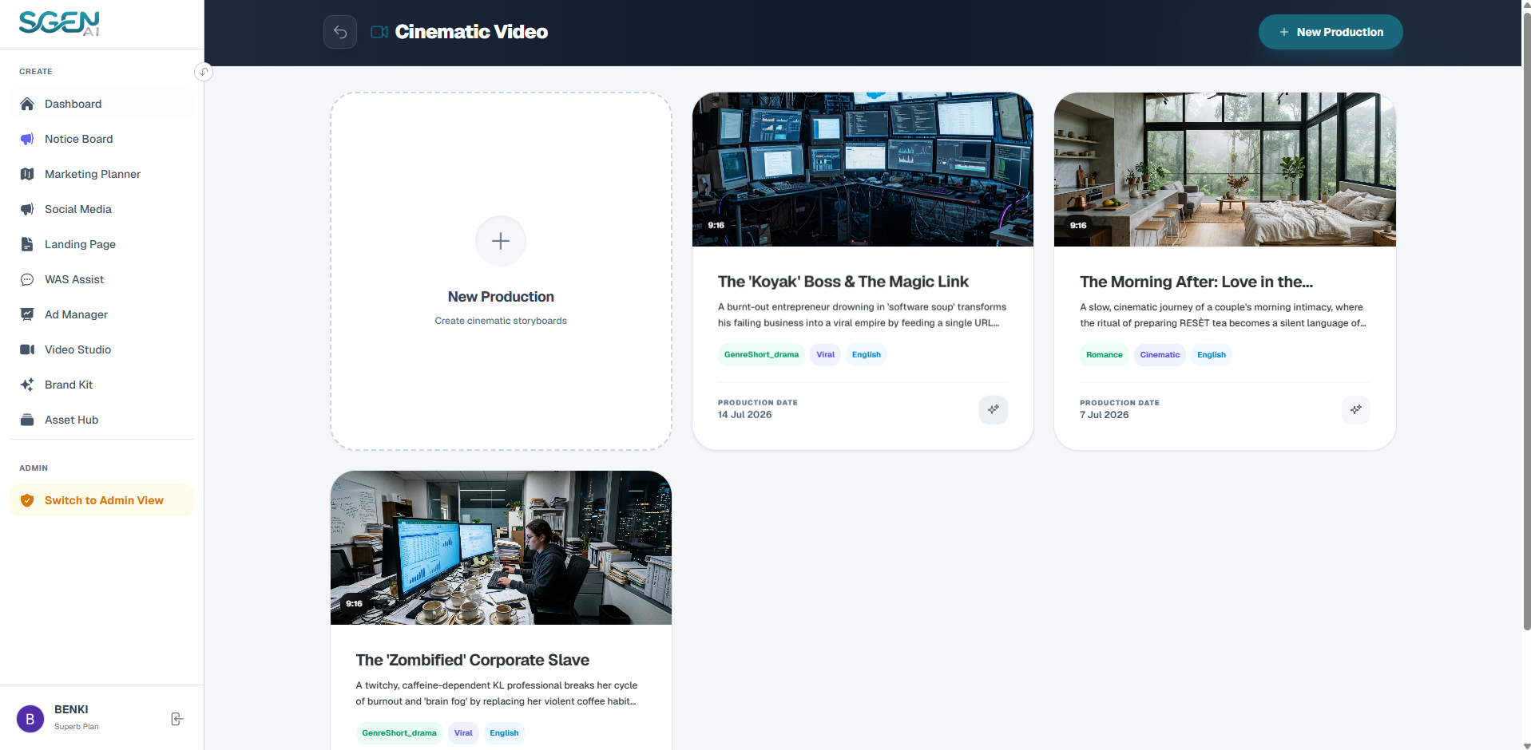Screen dimensions: 1531x750
Task: Click the '7 Jul 2026' production date
Action: pyautogui.click(x=1104, y=415)
